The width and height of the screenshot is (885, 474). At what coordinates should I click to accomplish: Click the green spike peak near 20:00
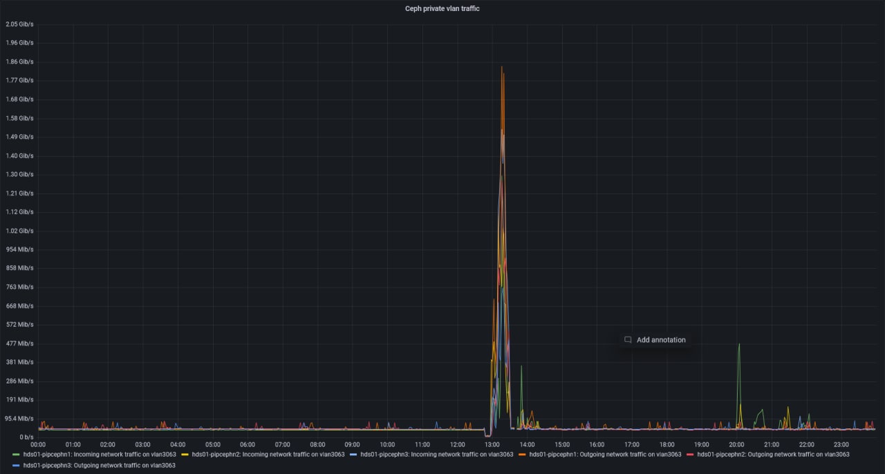(739, 344)
